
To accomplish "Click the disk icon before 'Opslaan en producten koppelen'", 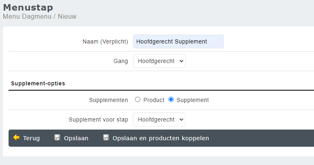I will point(106,137).
